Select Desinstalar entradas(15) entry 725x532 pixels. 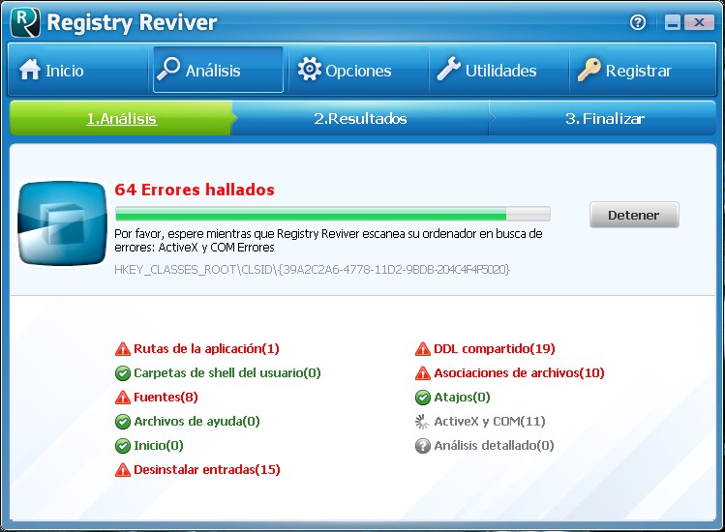207,469
